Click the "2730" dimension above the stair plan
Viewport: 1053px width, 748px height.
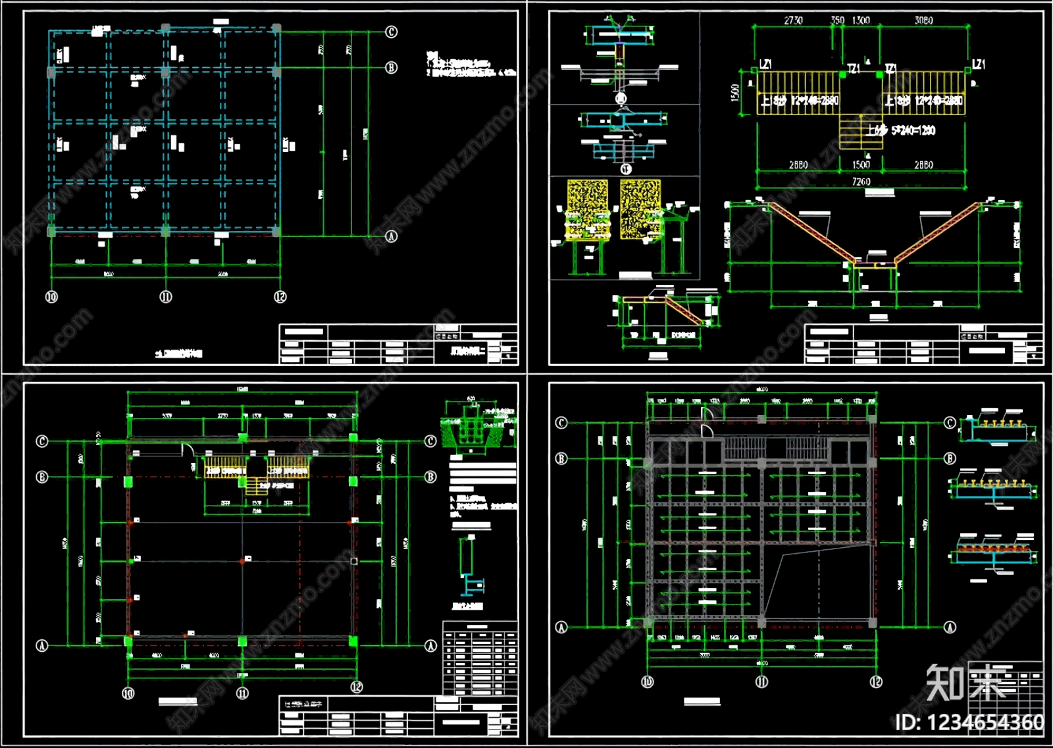pyautogui.click(x=793, y=20)
